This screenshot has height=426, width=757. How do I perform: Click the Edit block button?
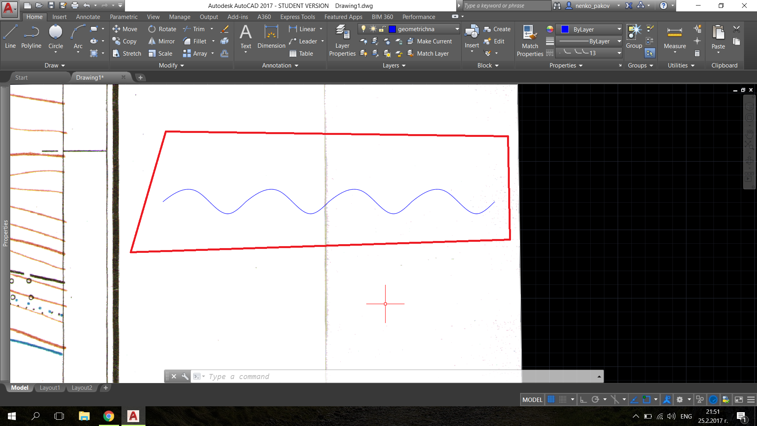coord(494,41)
